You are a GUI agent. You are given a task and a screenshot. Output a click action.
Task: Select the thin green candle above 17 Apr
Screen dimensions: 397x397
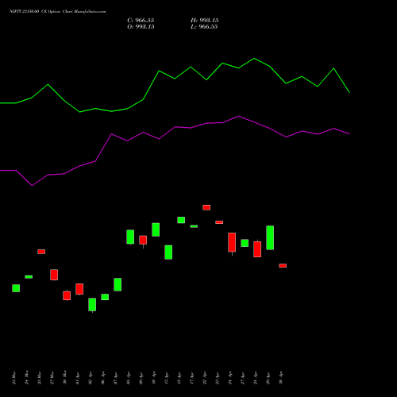coord(194,226)
